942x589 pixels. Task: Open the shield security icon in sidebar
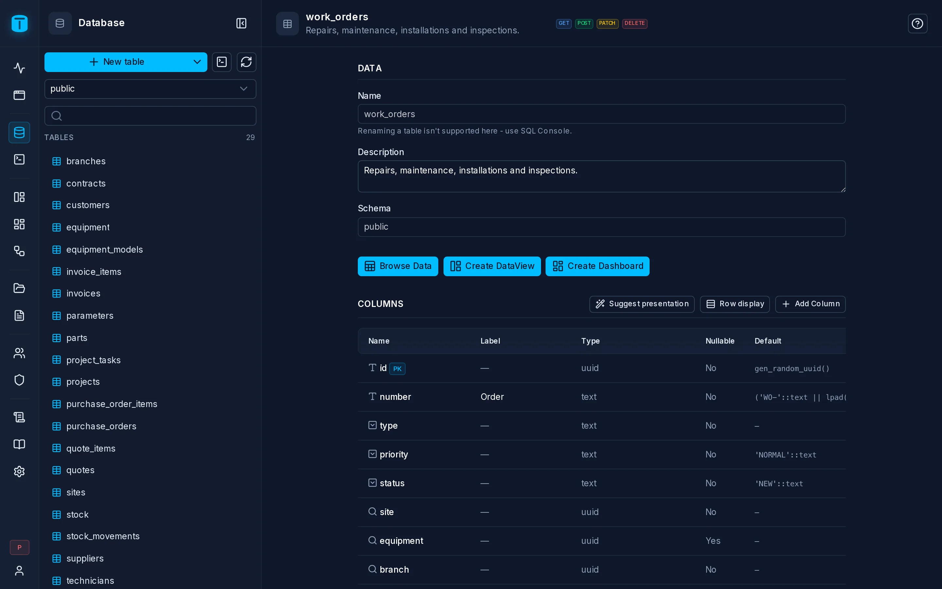coord(19,380)
